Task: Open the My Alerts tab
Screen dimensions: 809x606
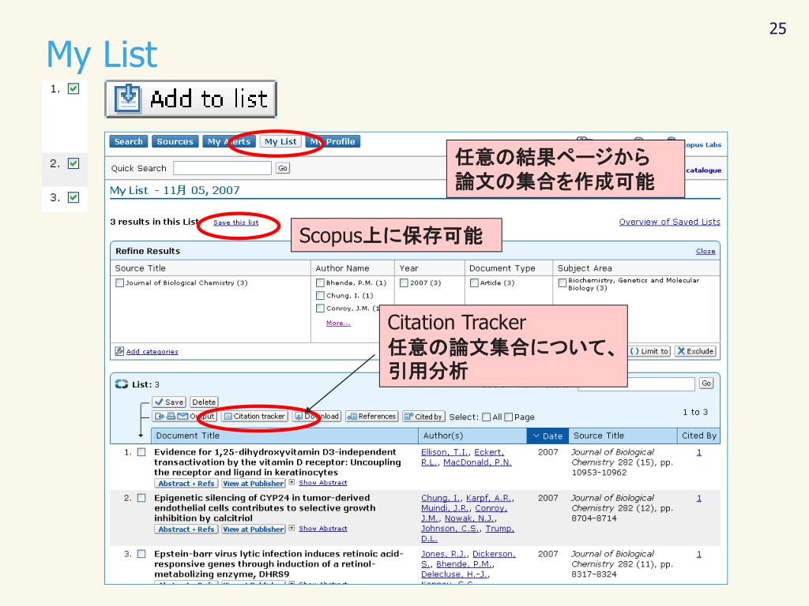Action: (228, 141)
